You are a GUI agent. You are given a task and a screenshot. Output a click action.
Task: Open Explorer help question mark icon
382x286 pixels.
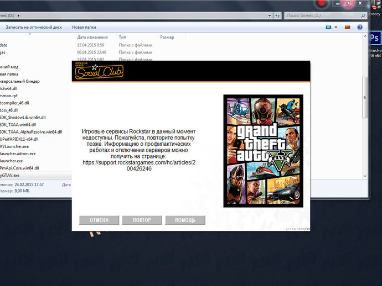click(x=360, y=27)
